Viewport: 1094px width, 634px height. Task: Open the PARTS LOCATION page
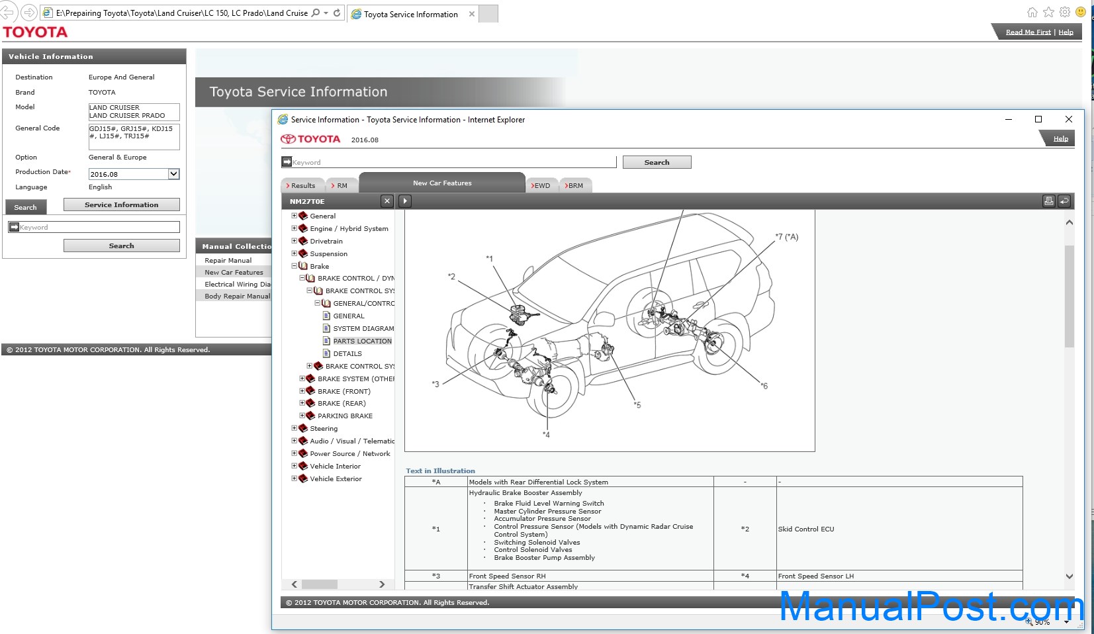[362, 341]
